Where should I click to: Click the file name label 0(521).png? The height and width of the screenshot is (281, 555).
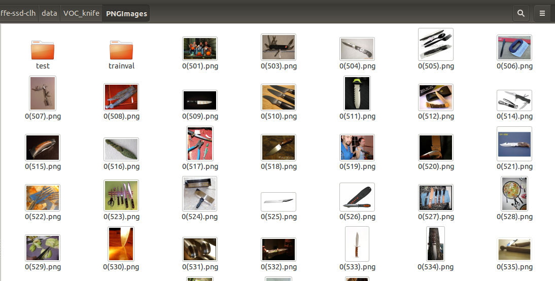click(x=514, y=167)
